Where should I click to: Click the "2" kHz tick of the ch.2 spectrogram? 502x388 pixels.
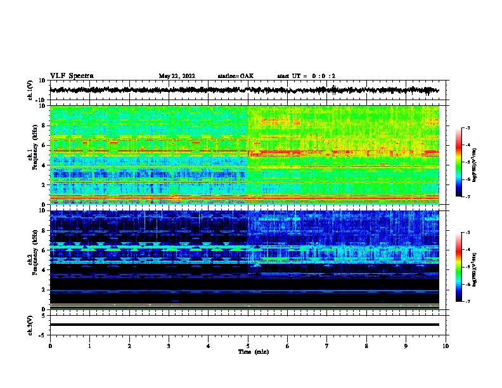point(44,290)
